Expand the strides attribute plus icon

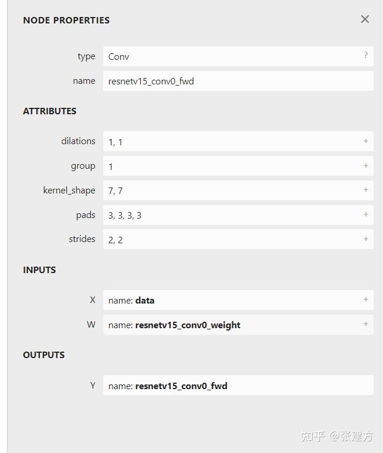pos(365,239)
